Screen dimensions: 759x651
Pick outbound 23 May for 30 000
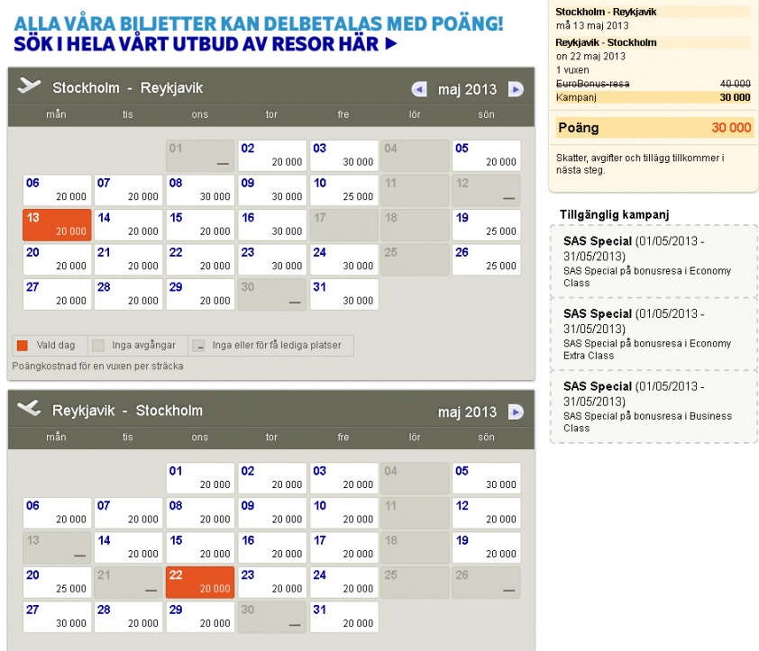point(272,259)
